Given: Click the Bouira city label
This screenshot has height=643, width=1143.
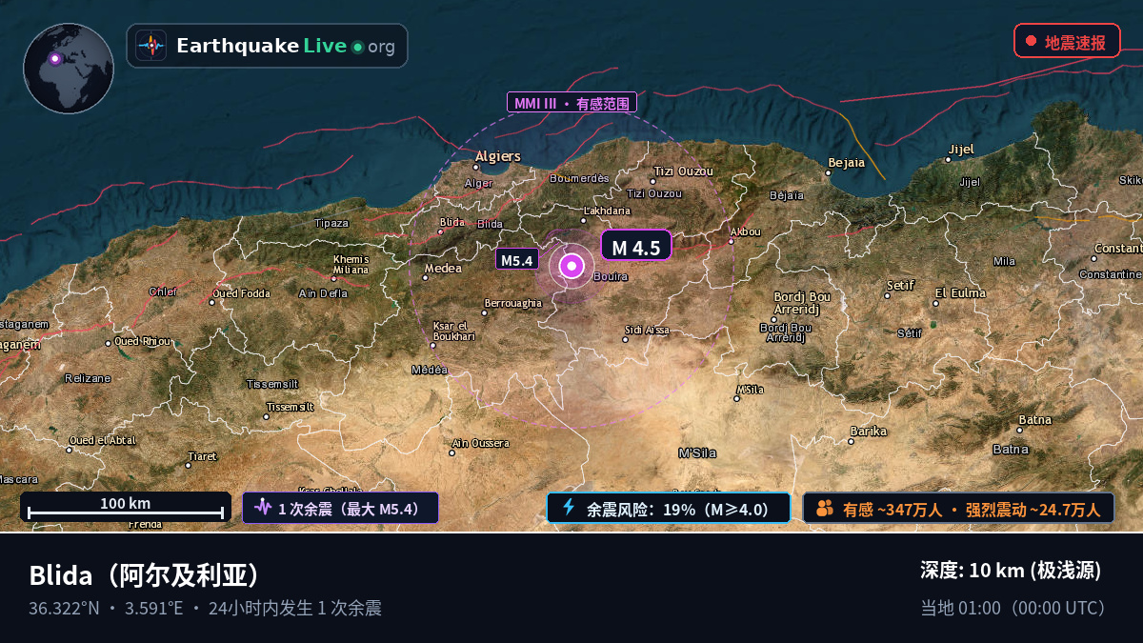Looking at the screenshot, I should pos(611,277).
